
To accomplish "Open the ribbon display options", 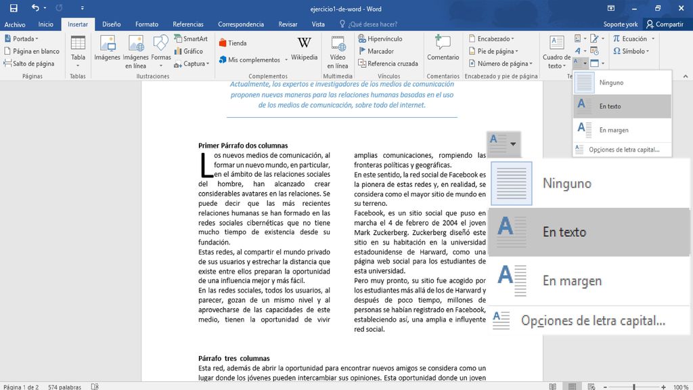I will [x=611, y=8].
